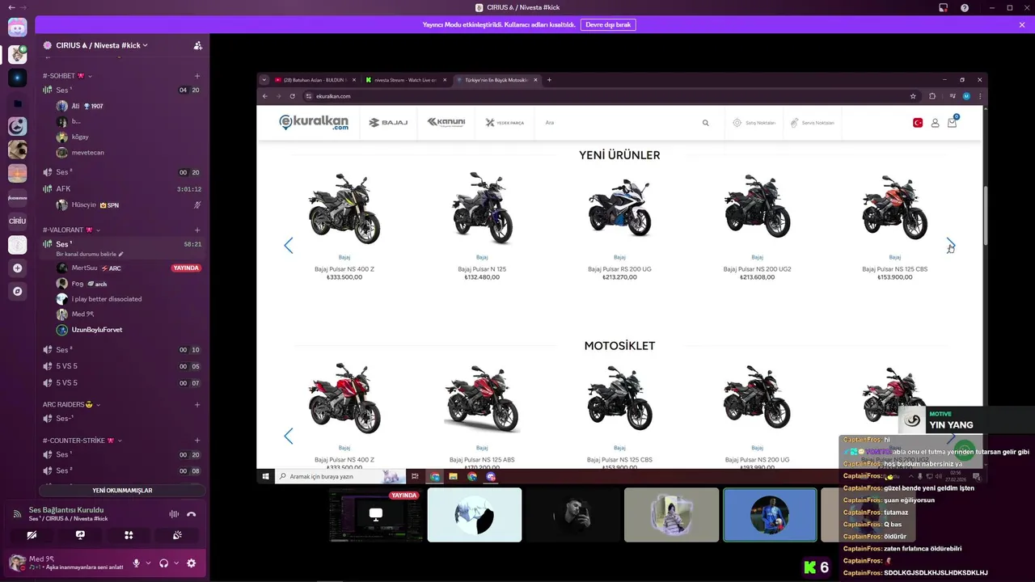Select user UzunBoyluForvet in the list
This screenshot has height=582, width=1035.
coord(129,330)
